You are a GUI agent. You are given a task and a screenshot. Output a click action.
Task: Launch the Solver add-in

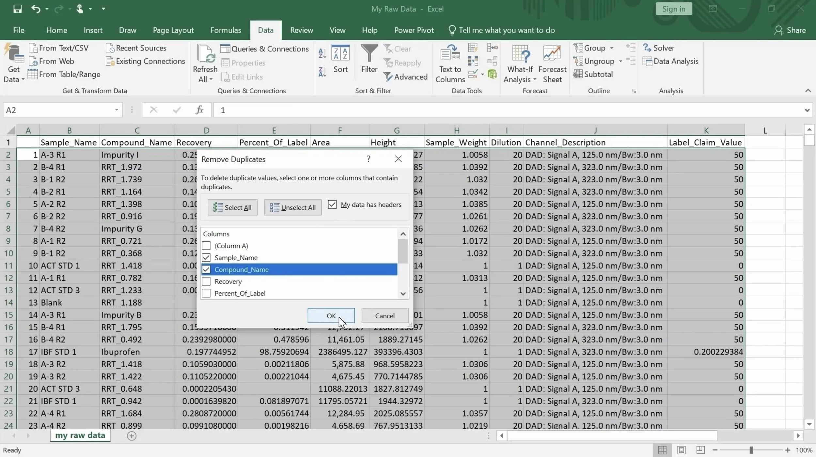(659, 48)
